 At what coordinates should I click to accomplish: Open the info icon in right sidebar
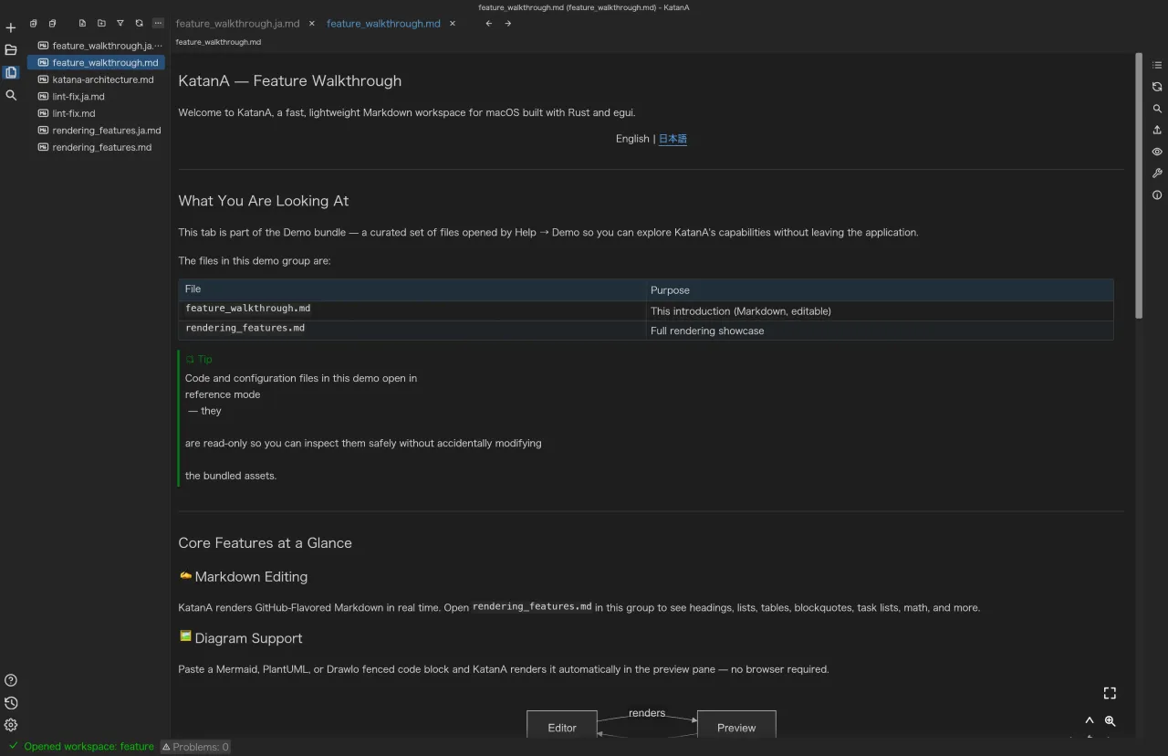point(1157,195)
